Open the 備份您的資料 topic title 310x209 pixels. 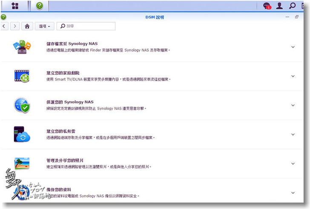tap(59, 189)
